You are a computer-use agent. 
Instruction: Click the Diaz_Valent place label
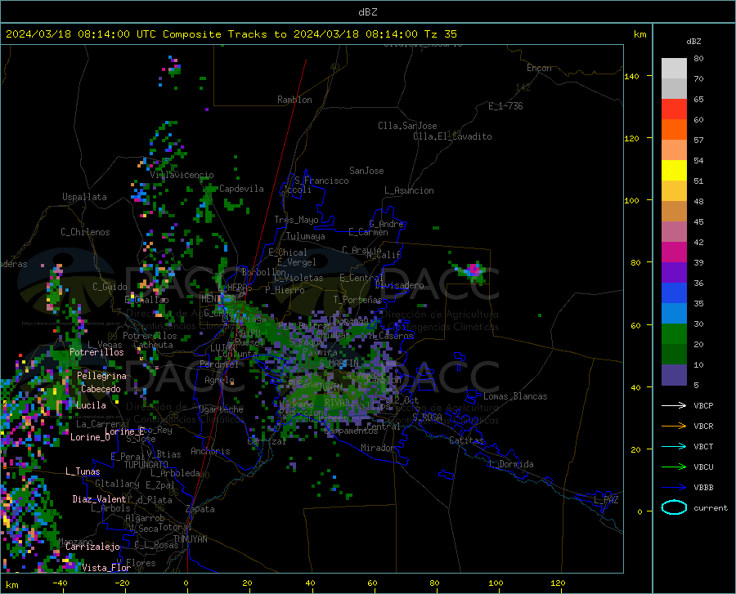coord(99,499)
